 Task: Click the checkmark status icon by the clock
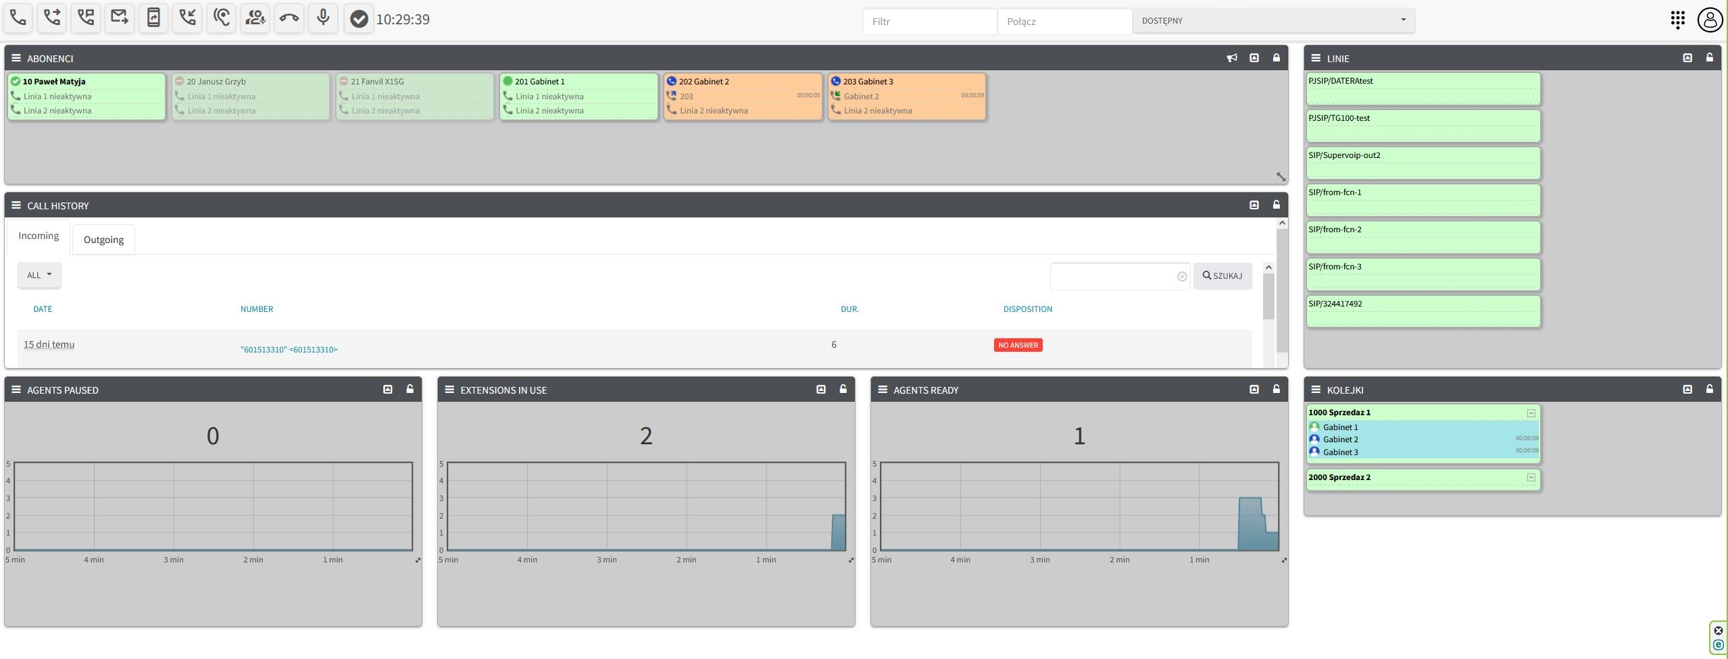coord(359,19)
